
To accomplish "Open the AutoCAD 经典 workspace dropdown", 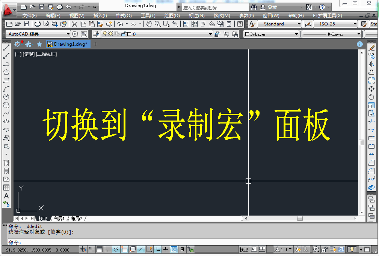I will click(x=68, y=34).
